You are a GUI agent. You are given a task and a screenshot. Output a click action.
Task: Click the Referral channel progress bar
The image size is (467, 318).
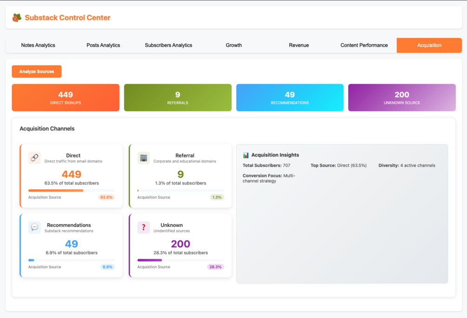coord(180,191)
